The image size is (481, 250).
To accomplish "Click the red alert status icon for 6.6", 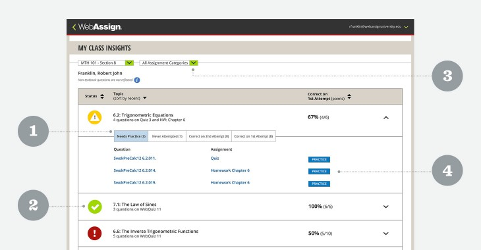I will 95,234.
